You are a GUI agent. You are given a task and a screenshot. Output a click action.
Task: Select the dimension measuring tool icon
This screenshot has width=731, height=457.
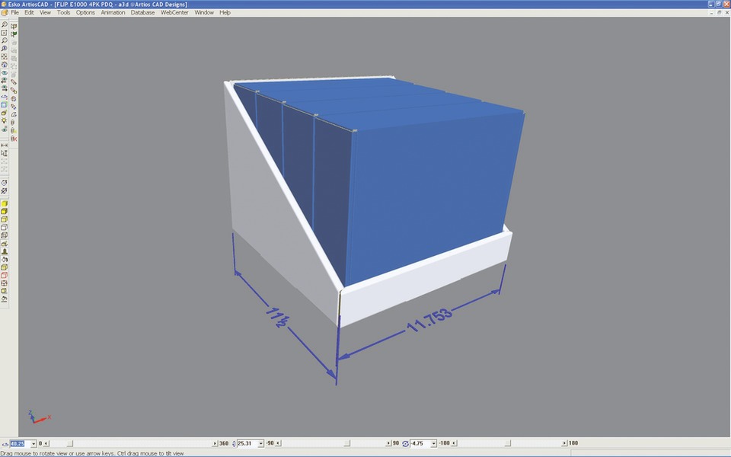click(5, 145)
